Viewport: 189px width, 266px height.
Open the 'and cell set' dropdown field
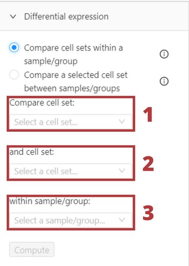coord(71,171)
